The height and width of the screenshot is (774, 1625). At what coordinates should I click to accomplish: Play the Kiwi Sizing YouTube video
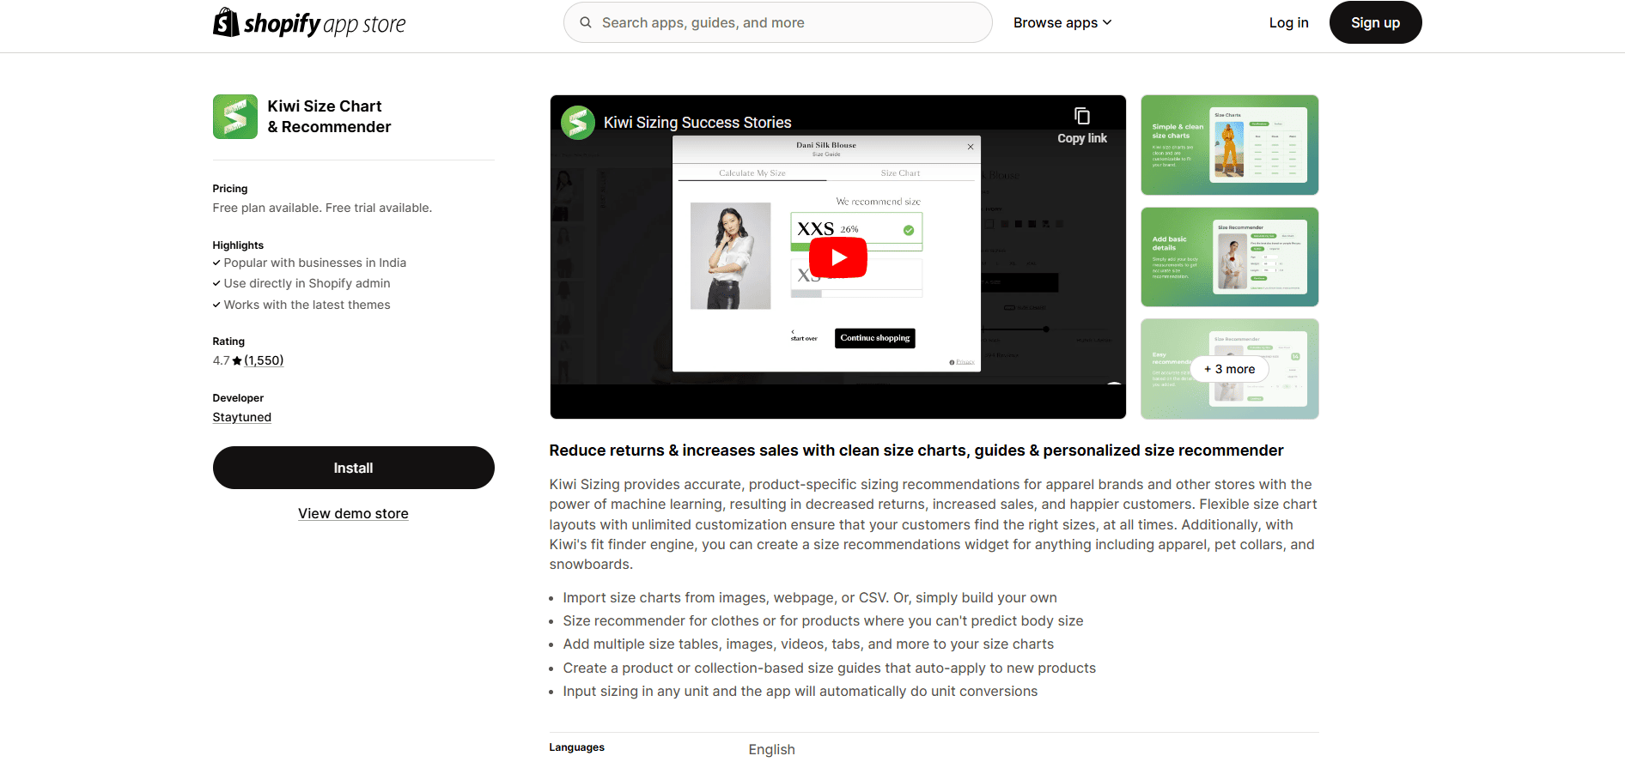click(x=838, y=257)
